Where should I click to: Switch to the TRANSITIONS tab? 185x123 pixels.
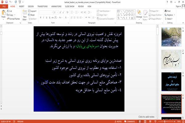point(42,6)
